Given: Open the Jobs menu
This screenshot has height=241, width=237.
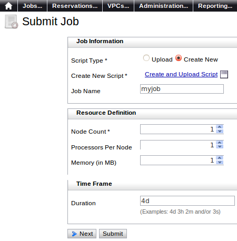Looking at the screenshot, I should point(32,6).
